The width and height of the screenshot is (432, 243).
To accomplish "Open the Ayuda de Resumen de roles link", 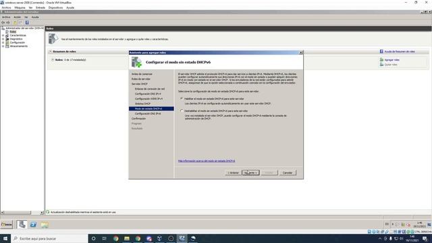I will click(400, 51).
